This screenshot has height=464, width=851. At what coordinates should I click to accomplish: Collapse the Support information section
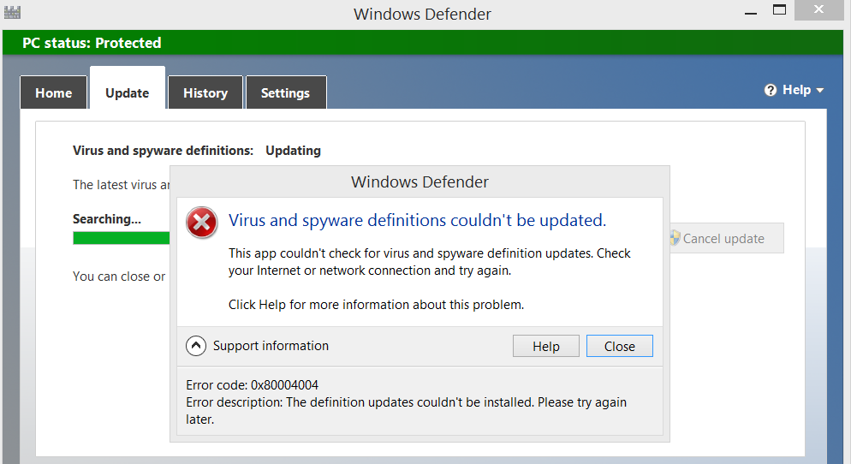pos(196,346)
